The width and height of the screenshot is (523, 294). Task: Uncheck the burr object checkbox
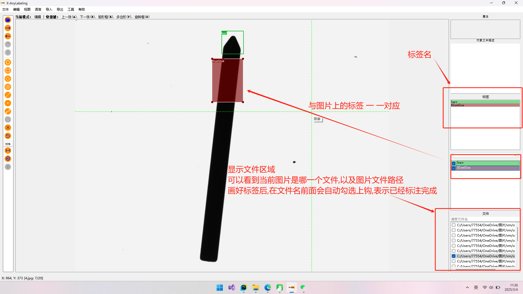[x=454, y=163]
